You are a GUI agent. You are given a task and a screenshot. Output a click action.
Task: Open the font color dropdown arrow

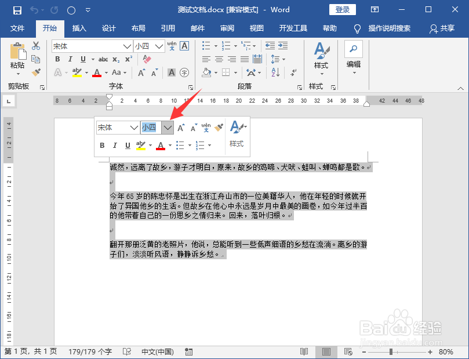click(x=106, y=72)
